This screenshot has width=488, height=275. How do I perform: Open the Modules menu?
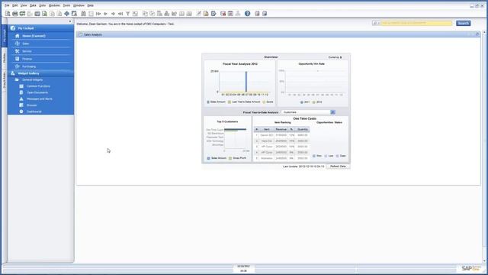coord(54,5)
